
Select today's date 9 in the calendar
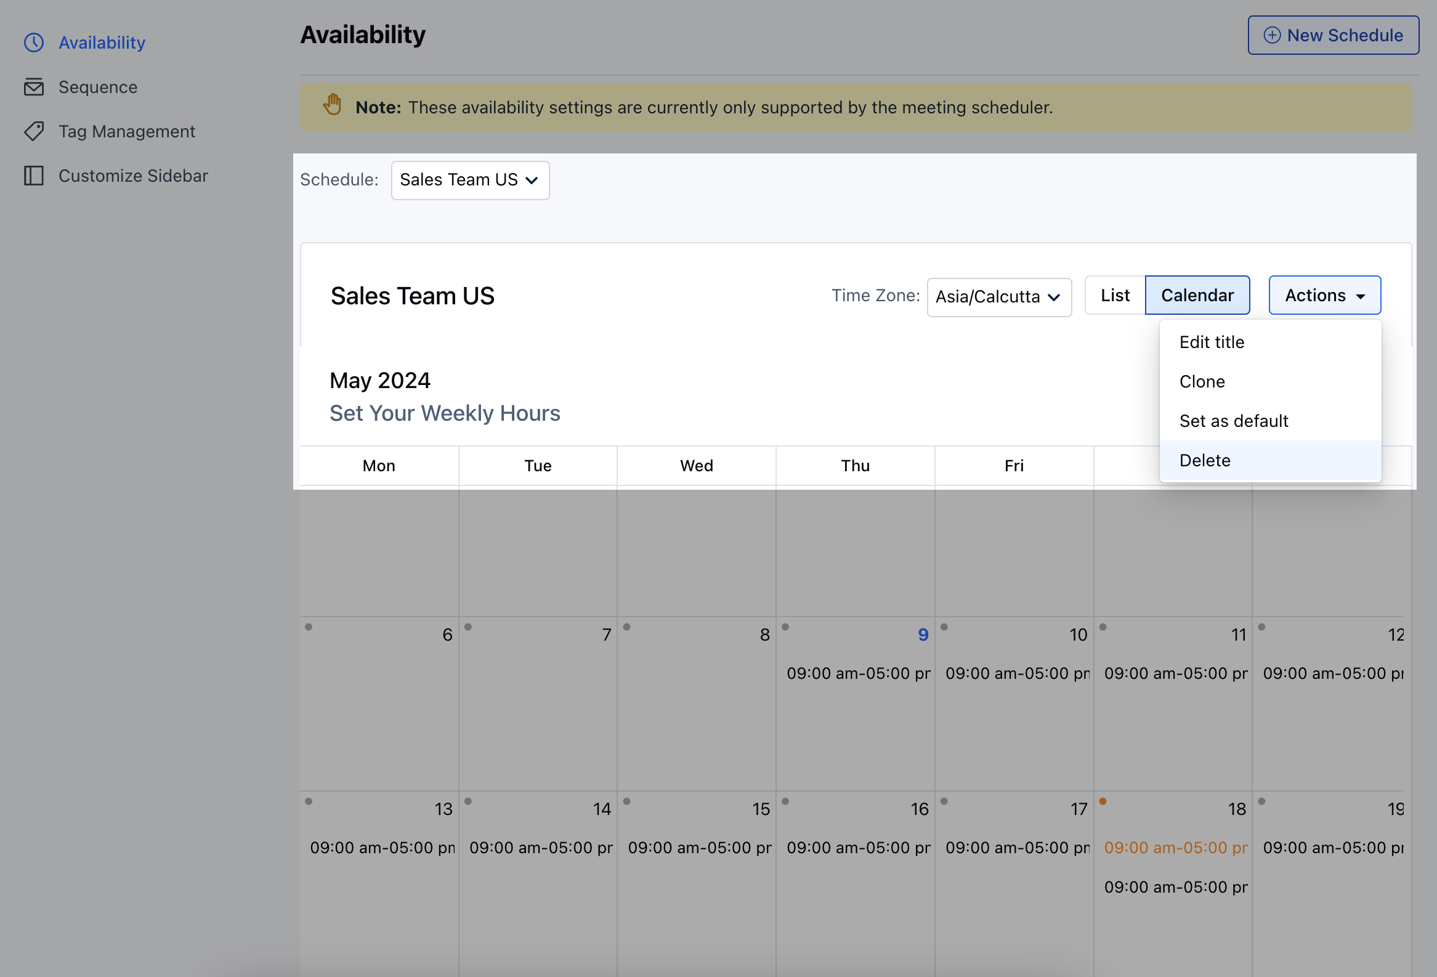pyautogui.click(x=923, y=634)
